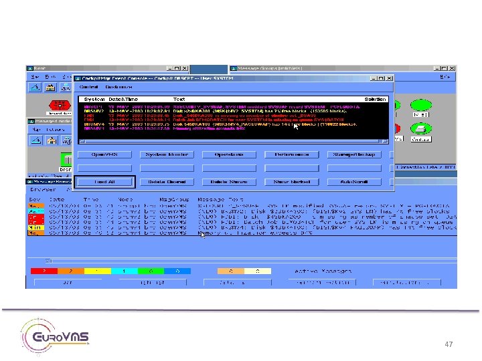482x361 pixels.
Task: Click the blue severity counter swatch
Action: (x=177, y=271)
